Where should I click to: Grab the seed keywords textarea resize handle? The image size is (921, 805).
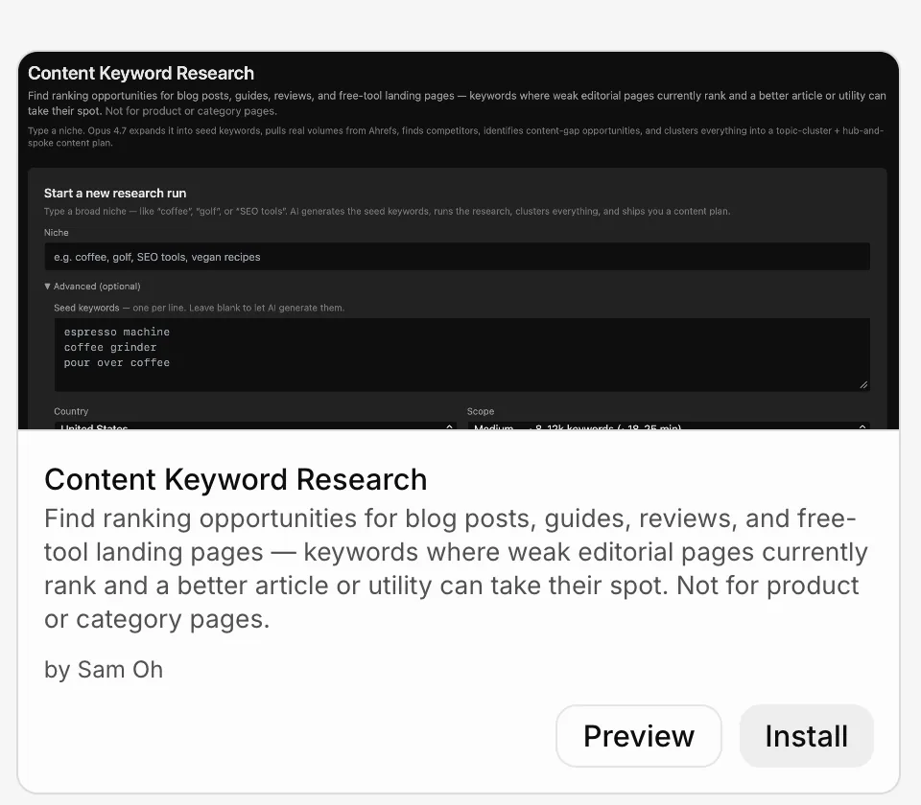pyautogui.click(x=863, y=385)
